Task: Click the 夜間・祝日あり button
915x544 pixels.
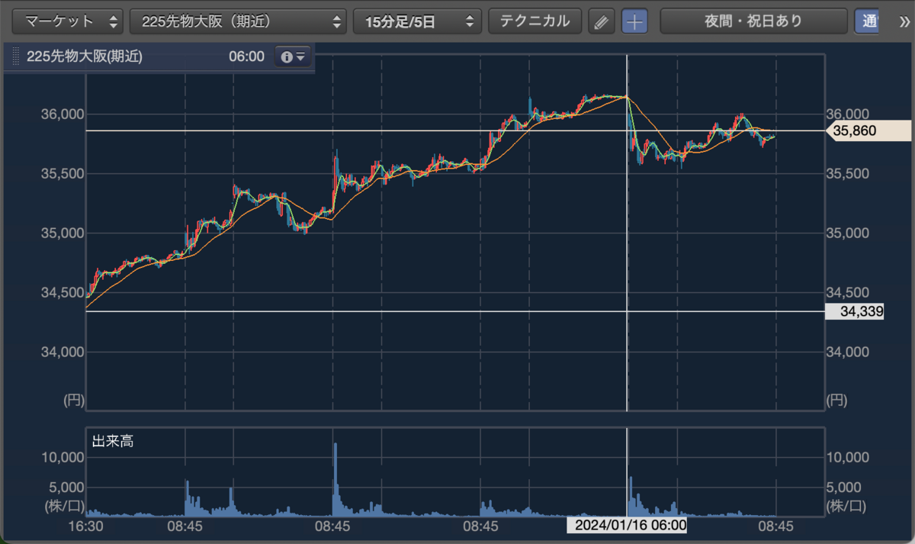Action: (753, 21)
